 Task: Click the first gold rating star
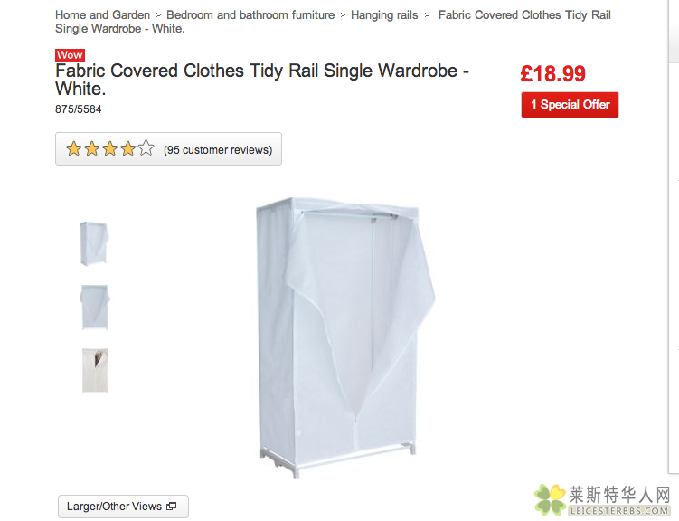tap(74, 149)
